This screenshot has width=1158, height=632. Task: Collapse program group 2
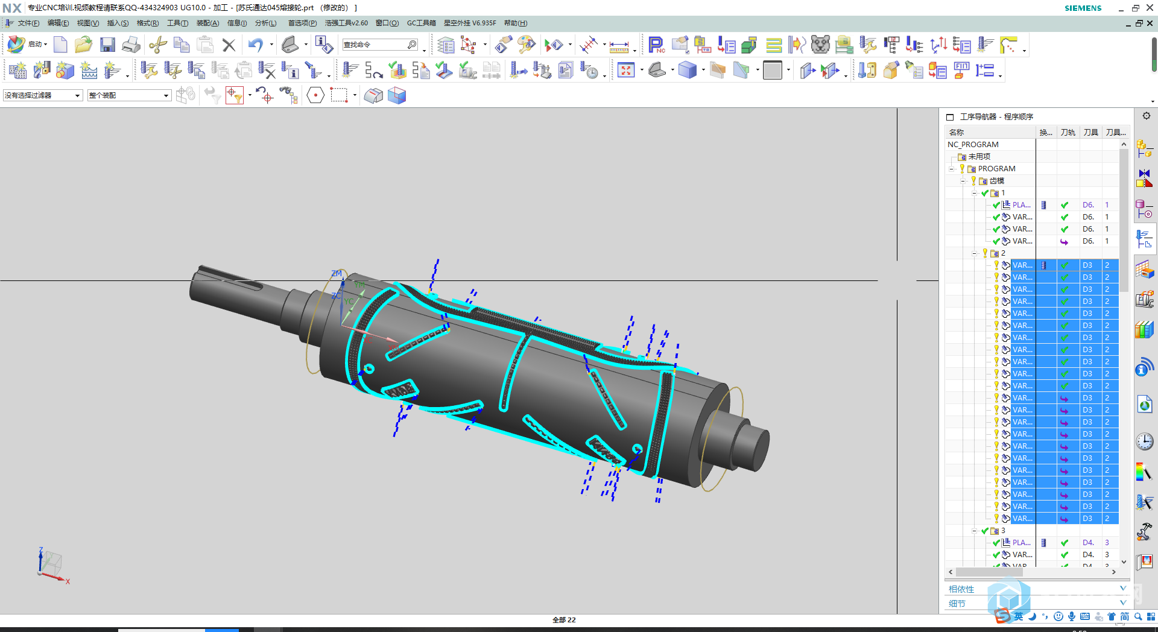[975, 253]
